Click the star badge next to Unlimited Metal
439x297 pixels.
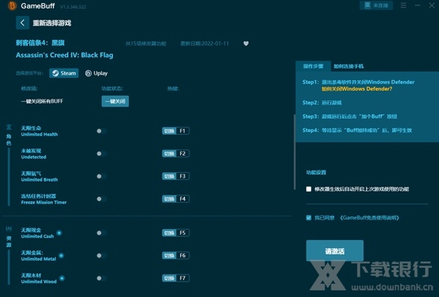pyautogui.click(x=61, y=255)
